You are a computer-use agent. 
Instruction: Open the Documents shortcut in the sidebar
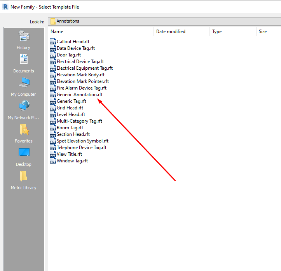pos(24,63)
